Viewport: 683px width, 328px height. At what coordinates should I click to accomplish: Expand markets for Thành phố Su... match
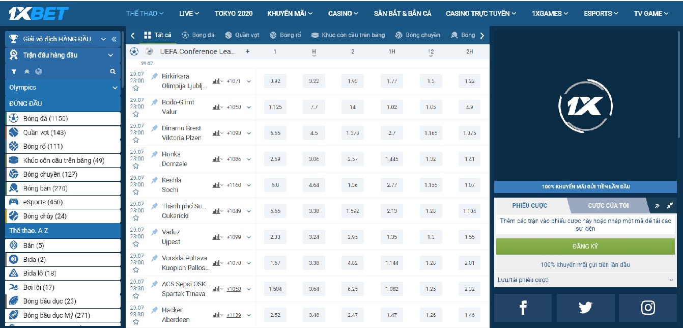(x=249, y=211)
